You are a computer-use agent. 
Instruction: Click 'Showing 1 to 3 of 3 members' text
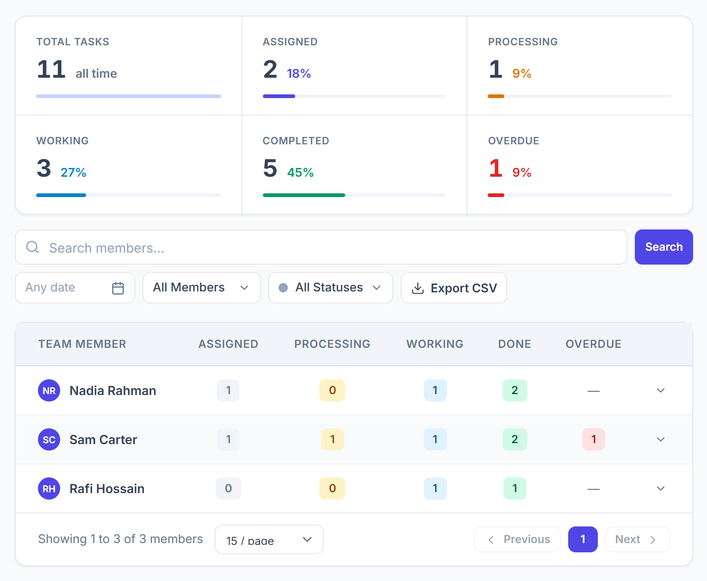[x=120, y=539]
